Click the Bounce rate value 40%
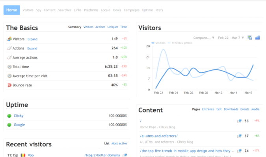Image resolution: width=266 pixels, height=157 pixels. click(114, 85)
